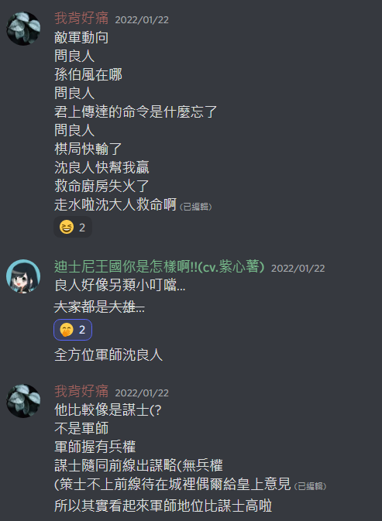Select the message line 棋局快輸了
Viewport: 382px width, 521px height.
88,149
